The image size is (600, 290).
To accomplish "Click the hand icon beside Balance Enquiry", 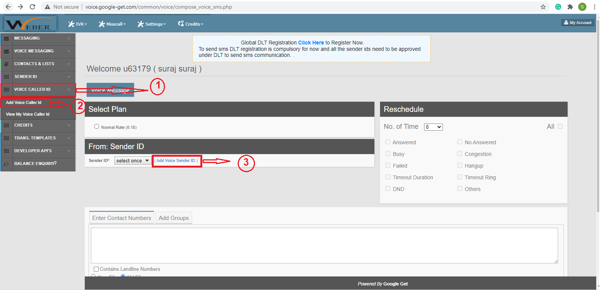I will (x=6, y=164).
